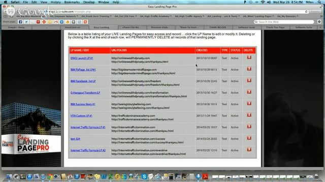Expand the AA_High Traffic Academy bookmarks folder
Screen dimensions: 325x182
[x=156, y=16]
